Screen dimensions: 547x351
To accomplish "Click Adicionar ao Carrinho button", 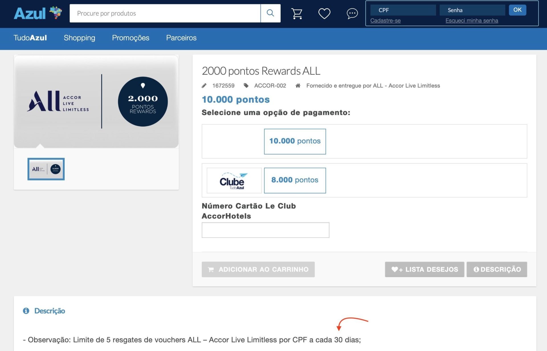I will tap(258, 269).
